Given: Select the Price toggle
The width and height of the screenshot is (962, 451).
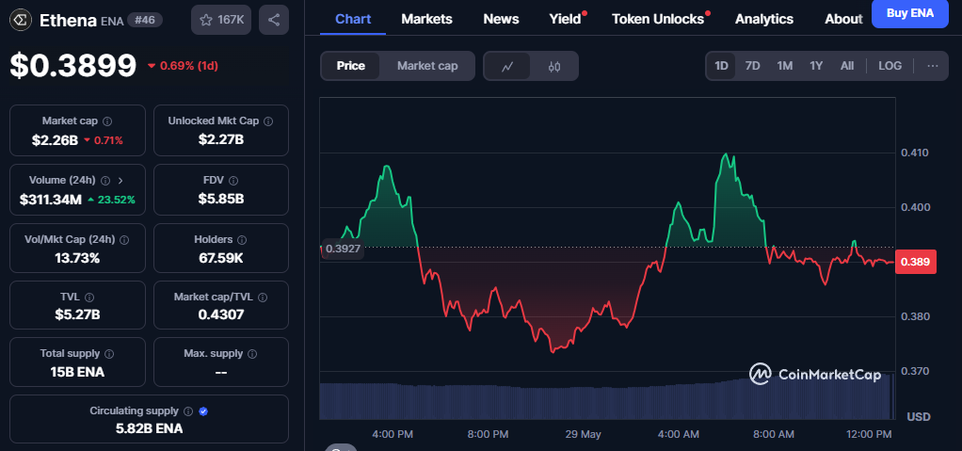Looking at the screenshot, I should pos(351,66).
